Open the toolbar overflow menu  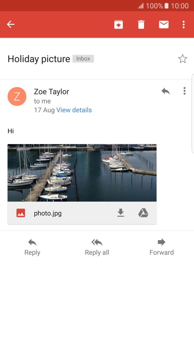pyautogui.click(x=184, y=24)
